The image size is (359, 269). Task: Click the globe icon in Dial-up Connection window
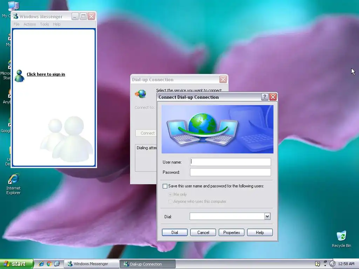point(141,94)
